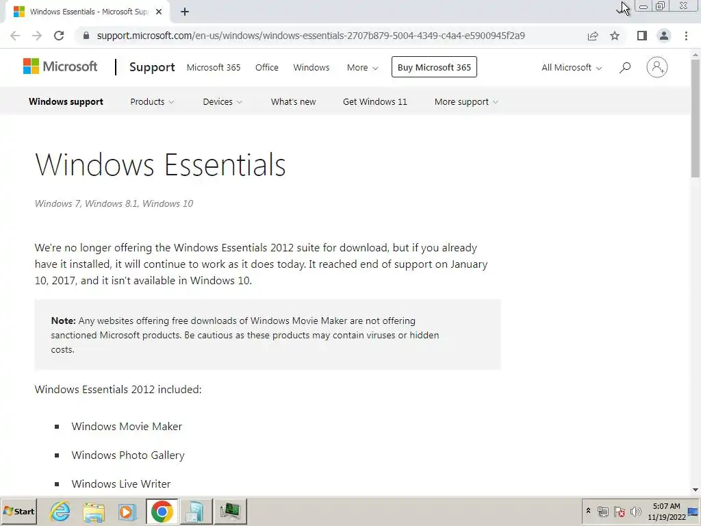Click the sign-in account icon

click(657, 67)
